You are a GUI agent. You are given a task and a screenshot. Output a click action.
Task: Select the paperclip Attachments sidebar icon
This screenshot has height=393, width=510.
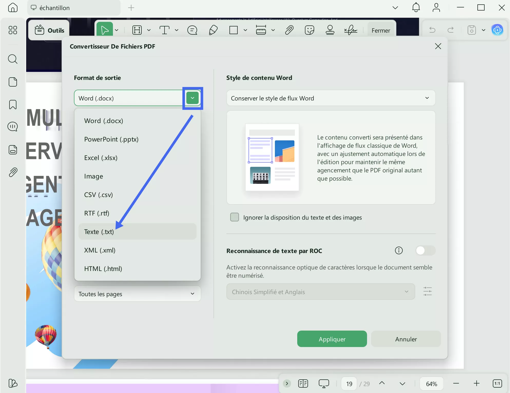[13, 172]
